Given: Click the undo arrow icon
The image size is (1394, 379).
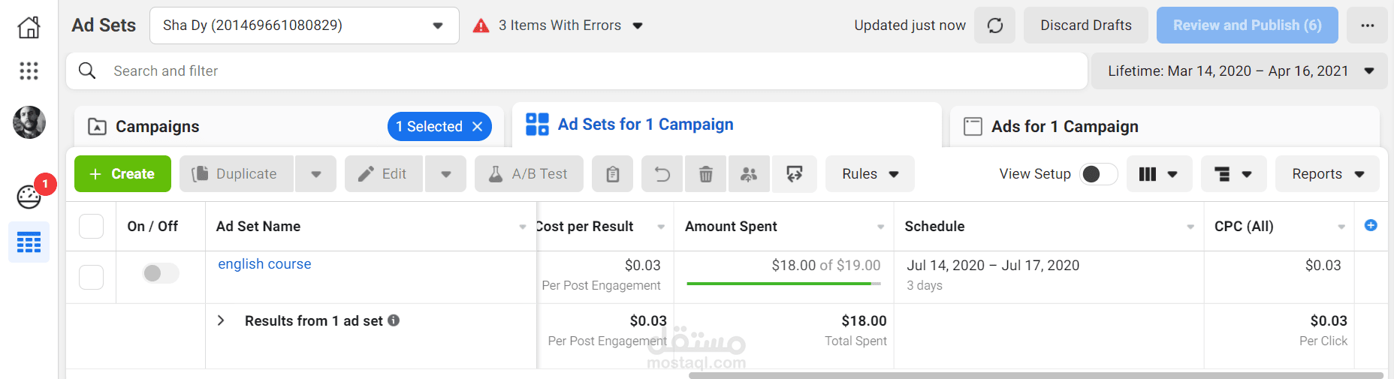Looking at the screenshot, I should tap(662, 174).
